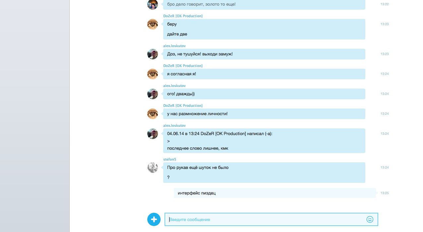Viewport: 423px width, 232px height.
Task: Click the message input field
Action: 271,219
